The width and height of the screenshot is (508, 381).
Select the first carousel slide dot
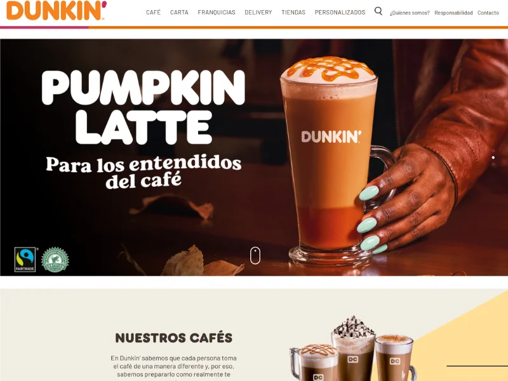(493, 150)
